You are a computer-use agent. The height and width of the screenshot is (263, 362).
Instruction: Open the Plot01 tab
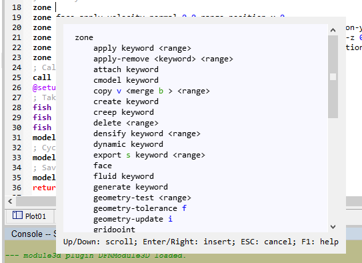[x=30, y=216]
